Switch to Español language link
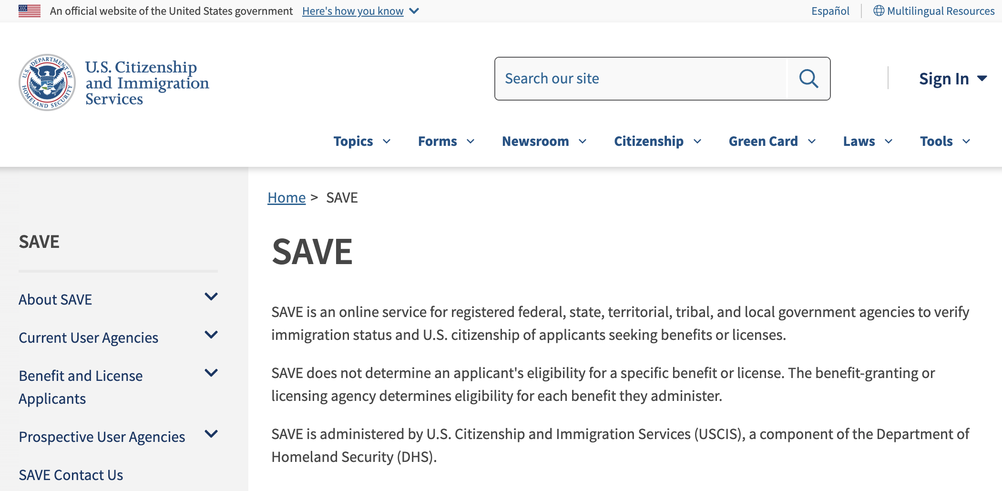The height and width of the screenshot is (491, 1002). (x=830, y=11)
